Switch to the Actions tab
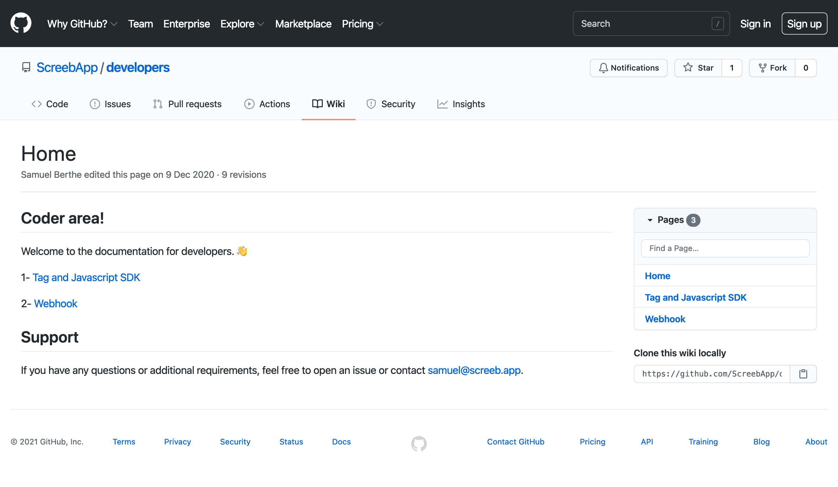Screen dimensions: 838x487 (267, 104)
